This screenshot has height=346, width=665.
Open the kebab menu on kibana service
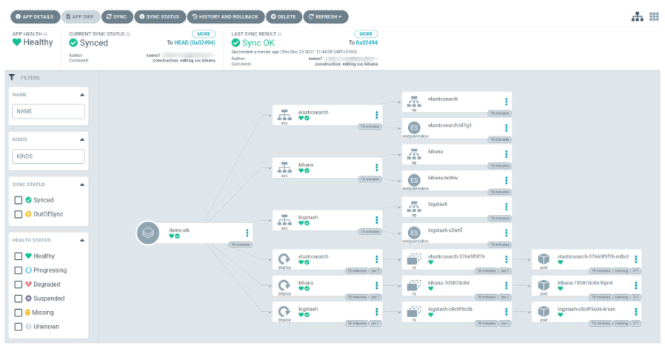(377, 167)
